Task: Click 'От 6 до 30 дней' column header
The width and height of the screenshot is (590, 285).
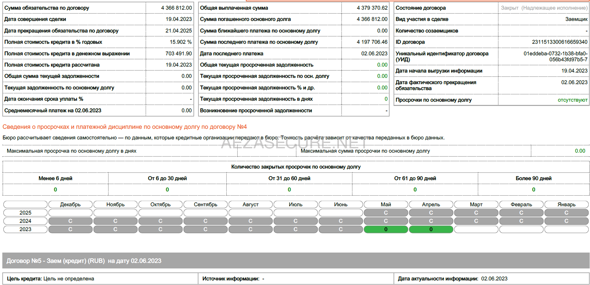Action: tap(167, 178)
